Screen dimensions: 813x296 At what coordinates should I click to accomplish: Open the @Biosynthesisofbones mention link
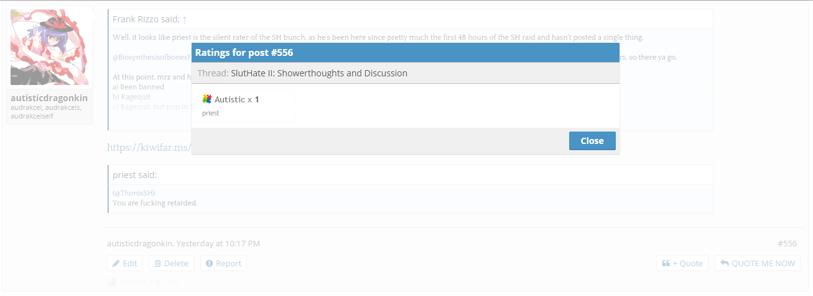(x=152, y=57)
